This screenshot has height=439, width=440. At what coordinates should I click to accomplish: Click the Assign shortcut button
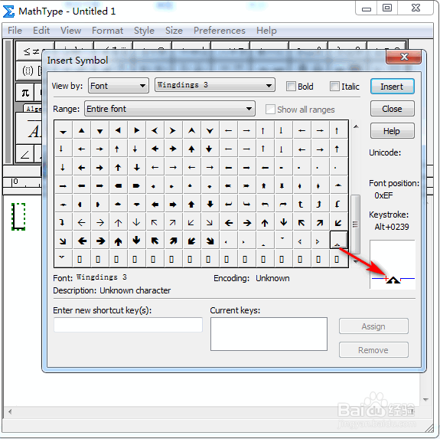tap(373, 326)
